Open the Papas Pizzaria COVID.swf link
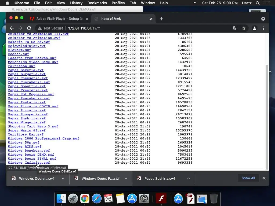275x206 pixels. pyautogui.click(x=33, y=106)
